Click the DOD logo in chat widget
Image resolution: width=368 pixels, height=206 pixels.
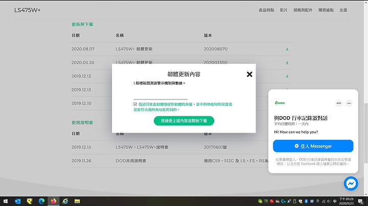click(x=280, y=103)
